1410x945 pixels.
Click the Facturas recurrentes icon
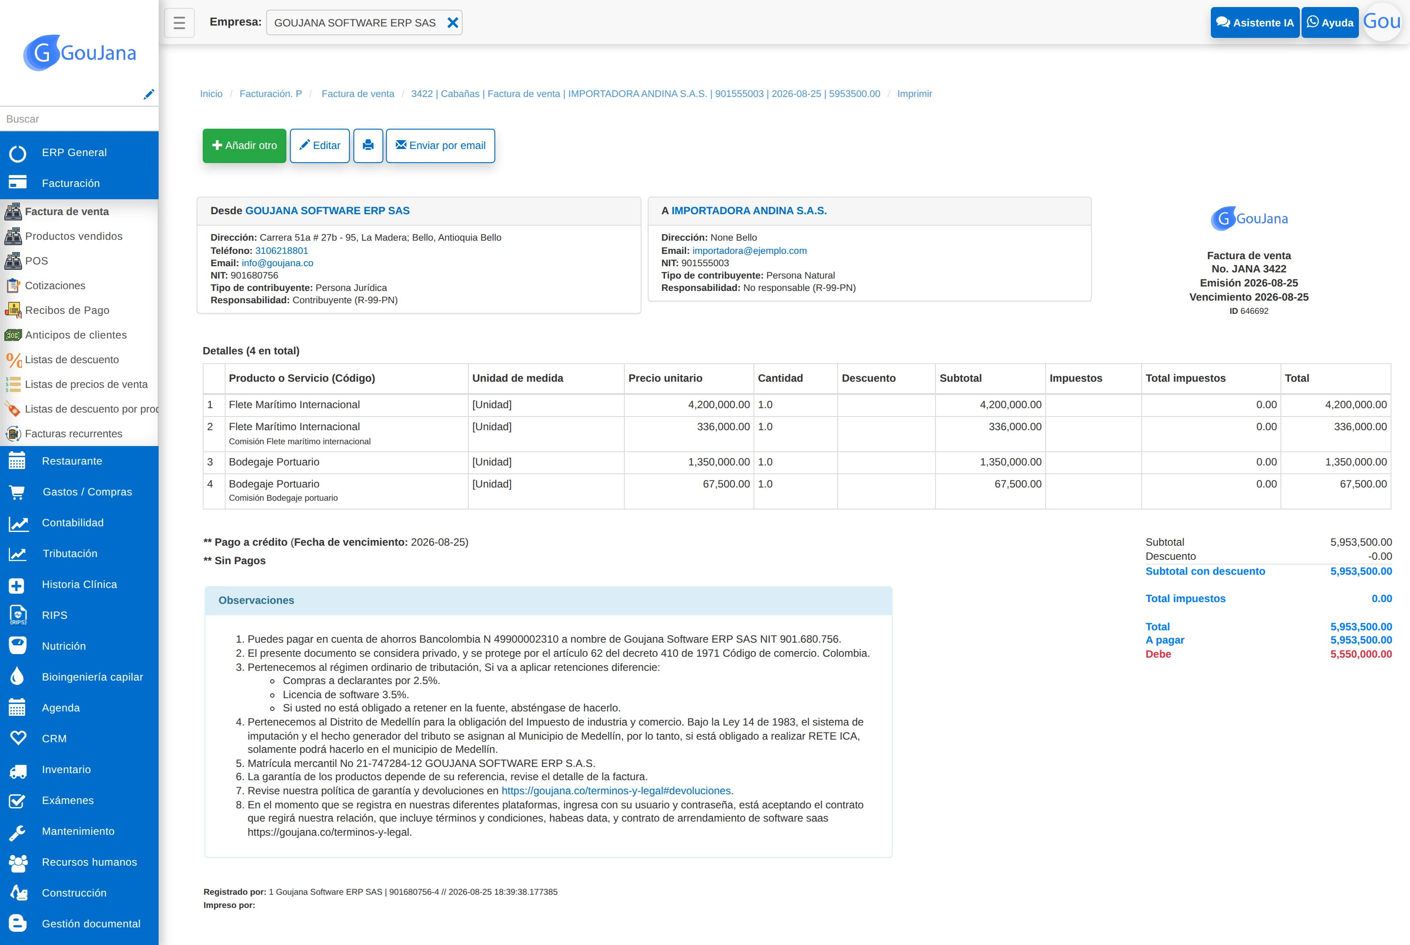point(13,434)
